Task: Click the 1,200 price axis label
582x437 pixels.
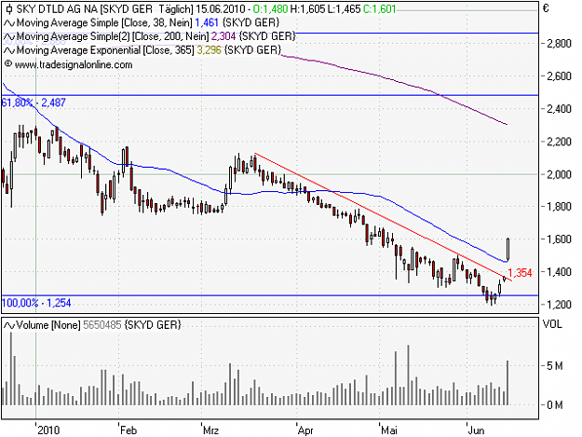Action: pos(559,305)
